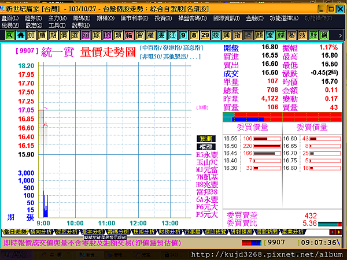Click the green 網 toolbar icon

tap(324, 35)
